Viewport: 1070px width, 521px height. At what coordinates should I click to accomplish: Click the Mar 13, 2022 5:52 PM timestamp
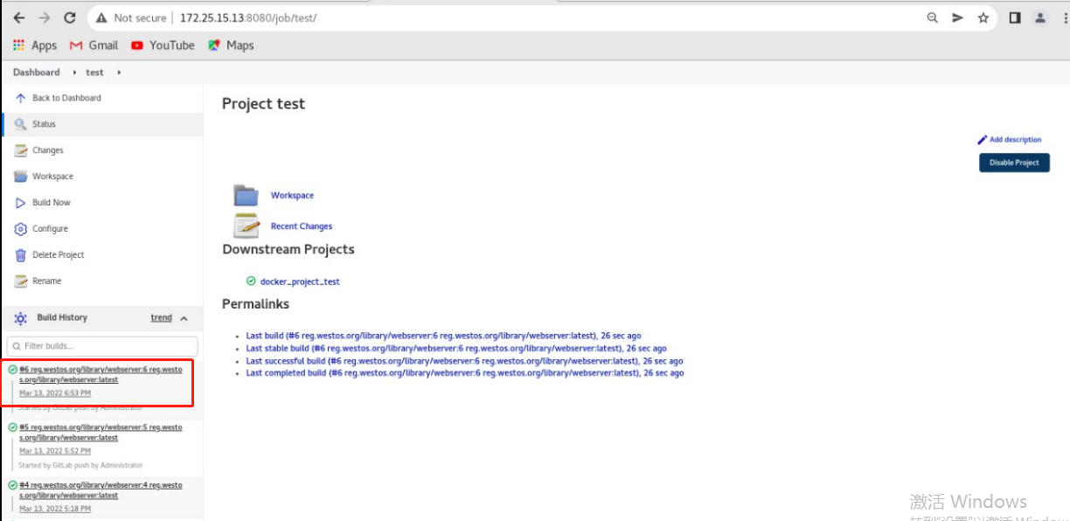click(55, 451)
